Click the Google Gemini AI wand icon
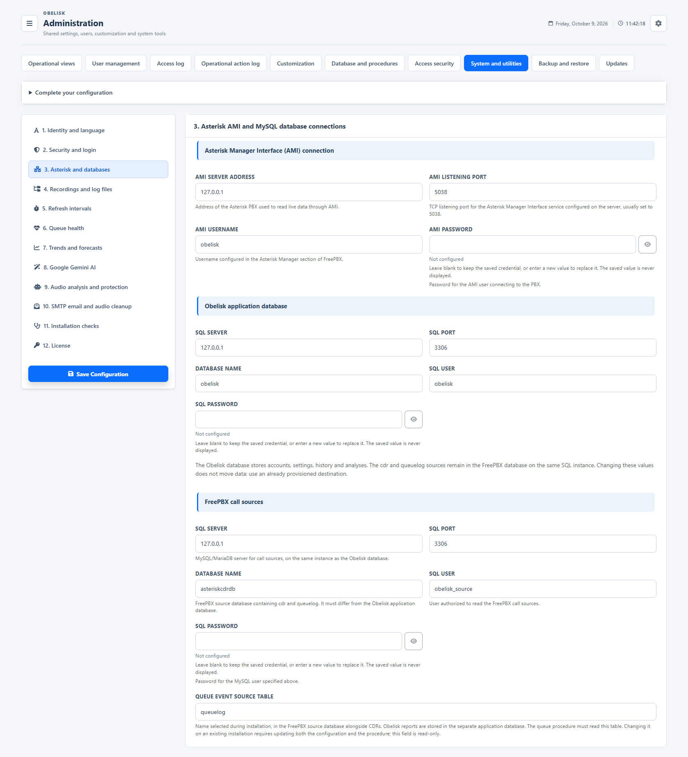The height and width of the screenshot is (757, 688). [37, 267]
